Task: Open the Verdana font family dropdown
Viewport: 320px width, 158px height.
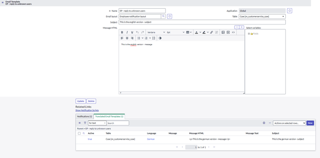Action: coord(156,32)
